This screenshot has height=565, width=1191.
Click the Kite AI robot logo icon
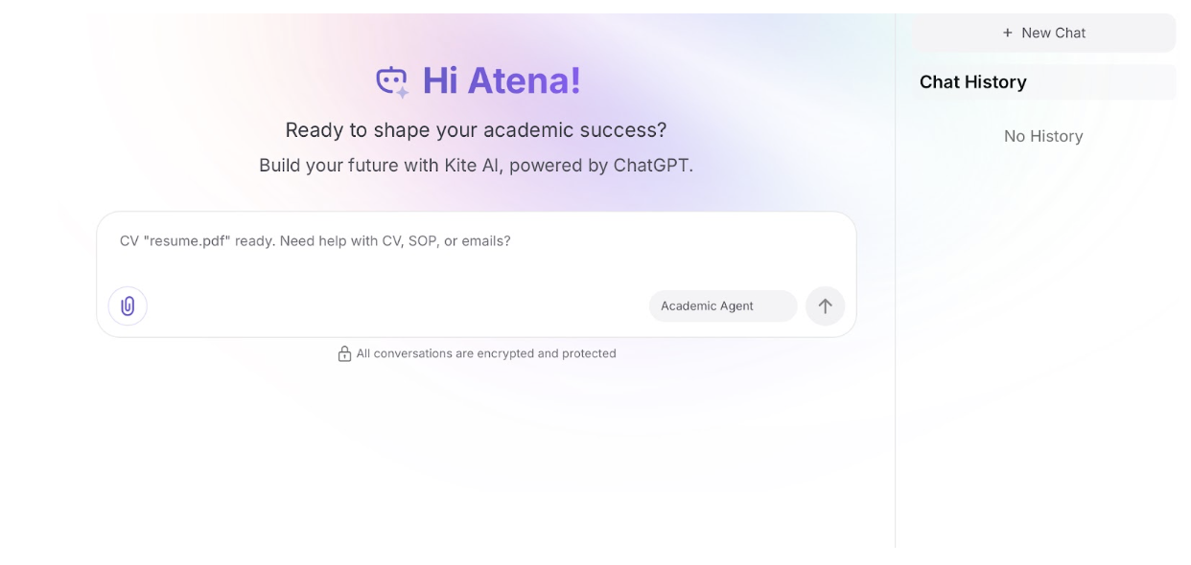tap(391, 81)
